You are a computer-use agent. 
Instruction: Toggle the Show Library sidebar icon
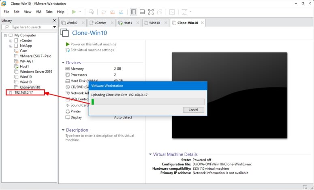(x=133, y=12)
